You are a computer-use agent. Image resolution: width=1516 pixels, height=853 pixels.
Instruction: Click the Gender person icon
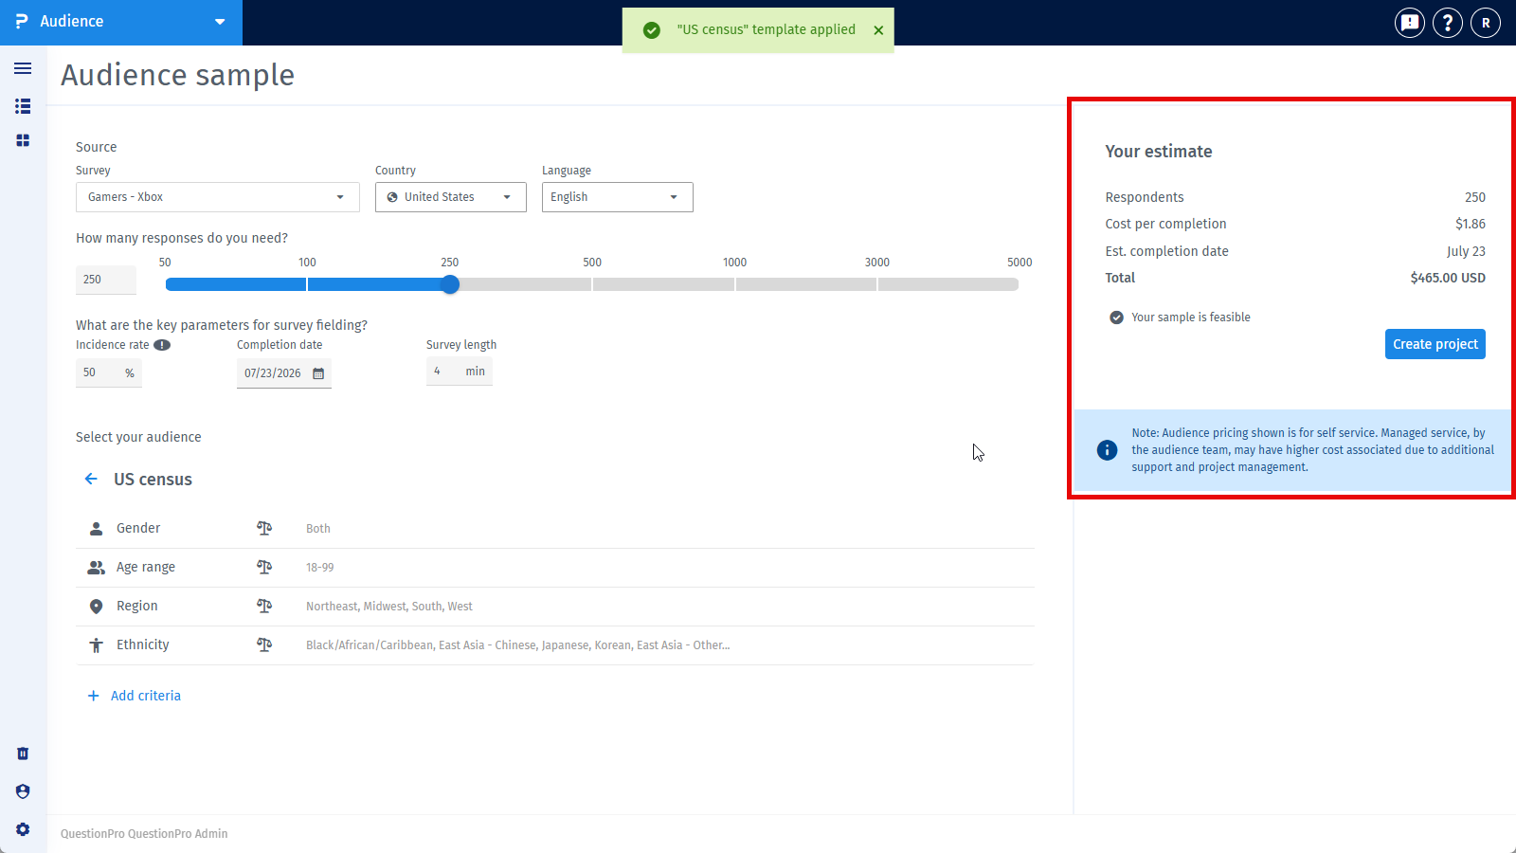96,528
